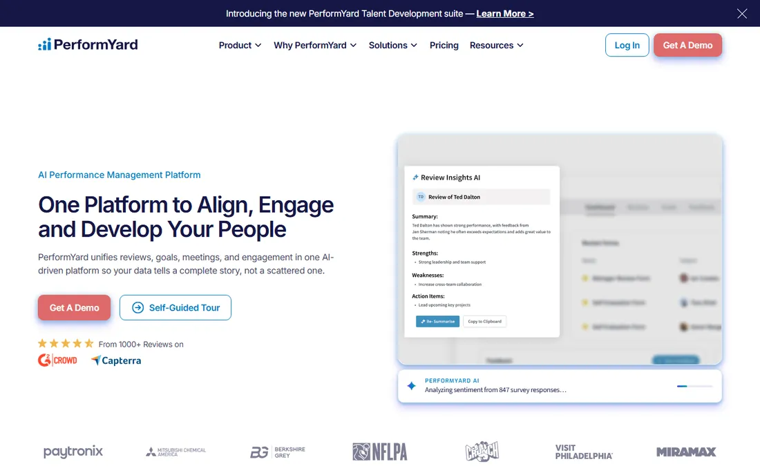760x475 pixels.
Task: Click 'Analyzing sentiment from 847 survey responses' text
Action: tap(495, 390)
